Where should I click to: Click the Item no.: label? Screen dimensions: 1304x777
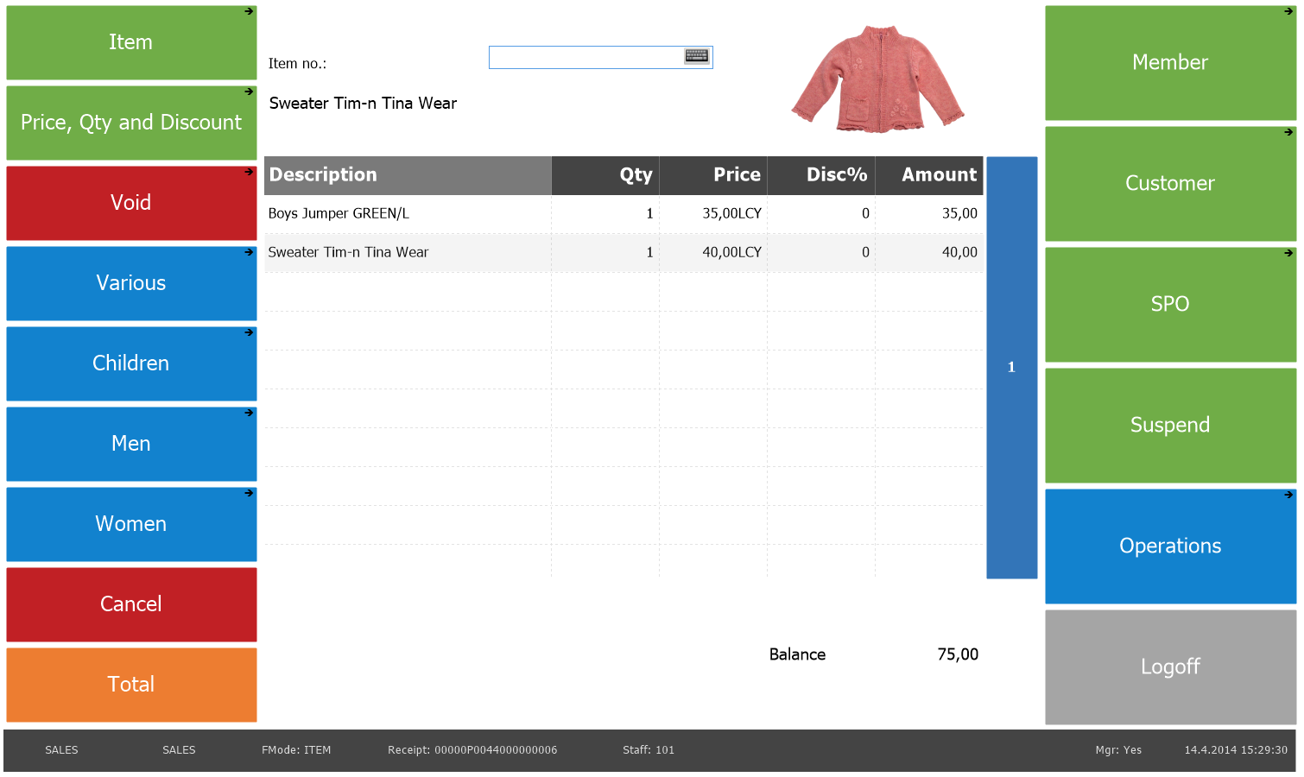[x=297, y=64]
